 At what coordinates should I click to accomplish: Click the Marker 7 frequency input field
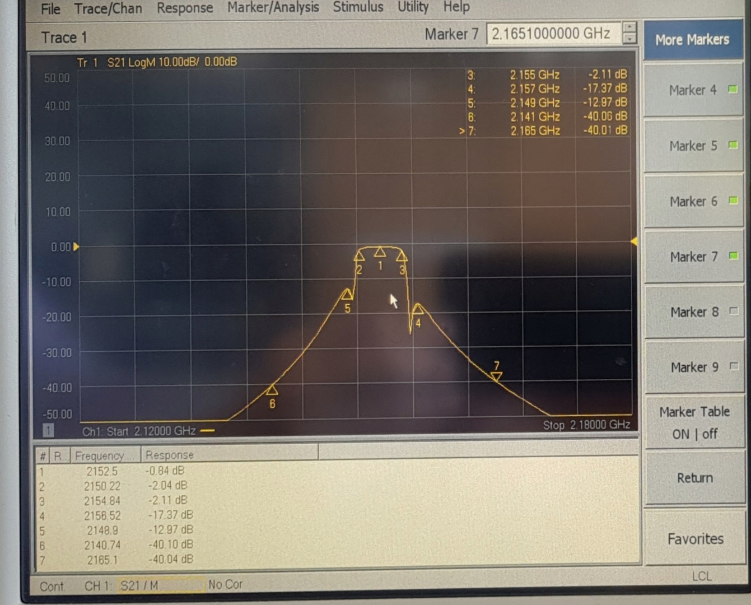[553, 34]
